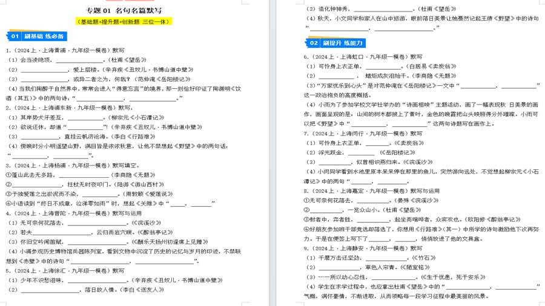Click the citation "陆游《游山西村》"
The width and height of the screenshot is (545, 306).
(x=139, y=184)
